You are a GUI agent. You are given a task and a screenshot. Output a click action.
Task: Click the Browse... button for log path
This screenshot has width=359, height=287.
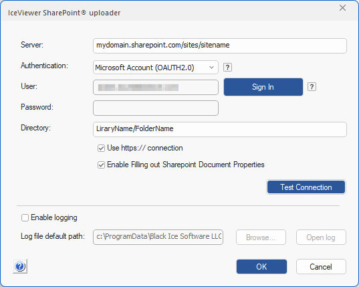261,237
